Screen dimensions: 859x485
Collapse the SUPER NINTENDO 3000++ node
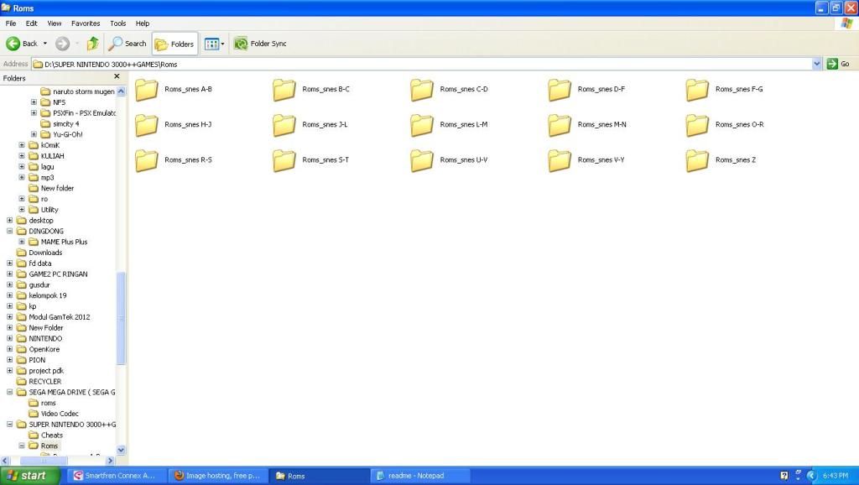click(x=10, y=425)
